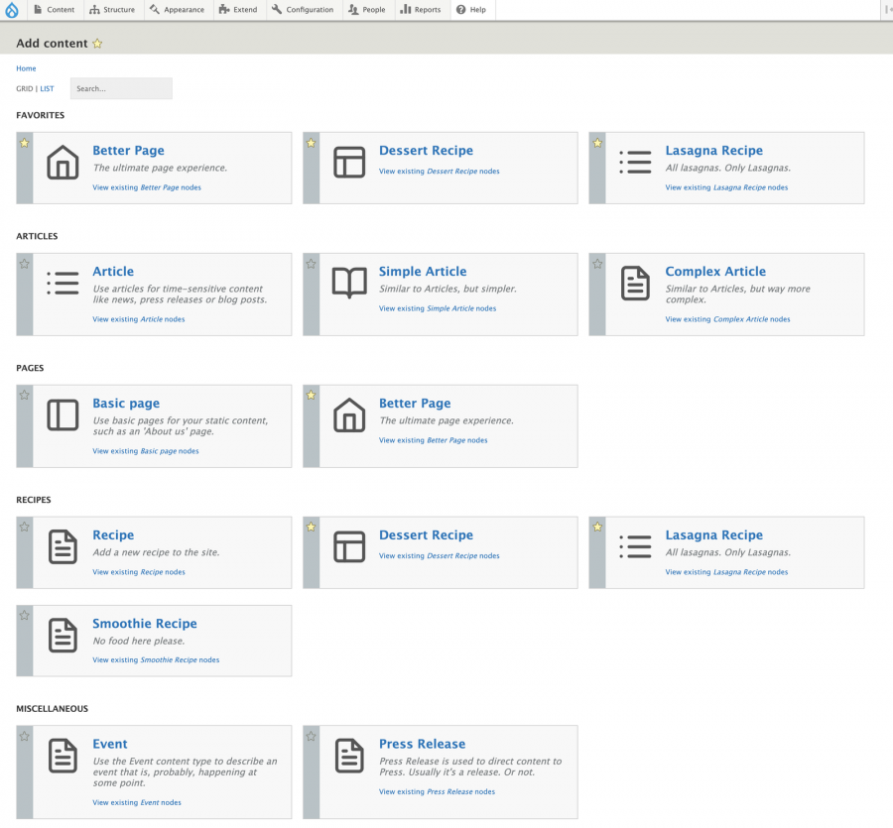View existing Better Page nodes in Favorites

(147, 187)
